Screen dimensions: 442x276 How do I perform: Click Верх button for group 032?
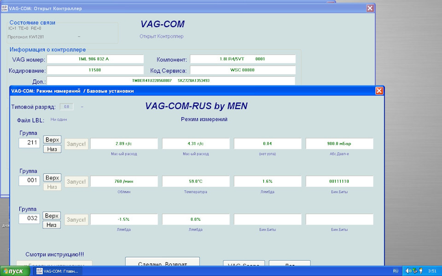tap(52, 216)
